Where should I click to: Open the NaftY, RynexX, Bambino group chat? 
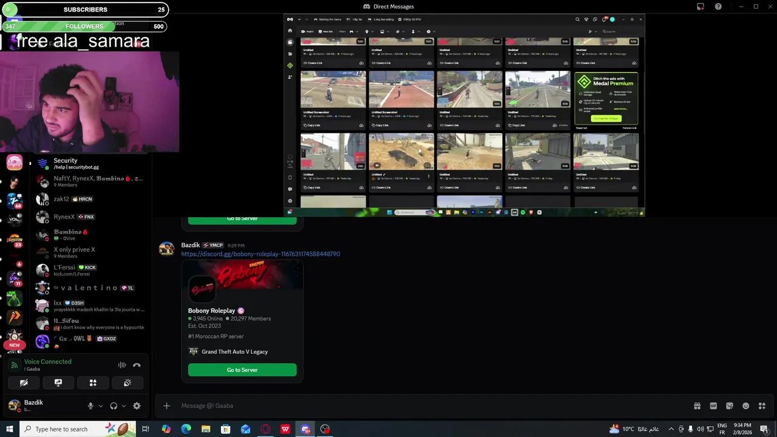90,181
